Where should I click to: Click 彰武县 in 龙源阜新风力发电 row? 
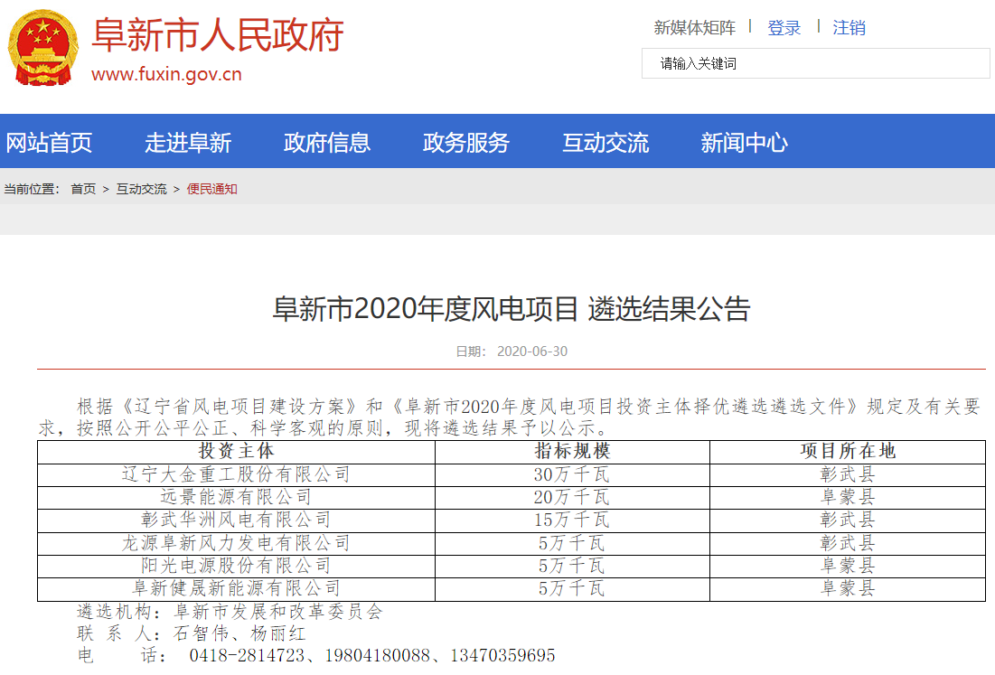tap(848, 543)
